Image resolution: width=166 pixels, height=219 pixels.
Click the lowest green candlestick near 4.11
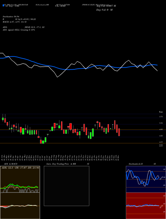(x=43, y=142)
